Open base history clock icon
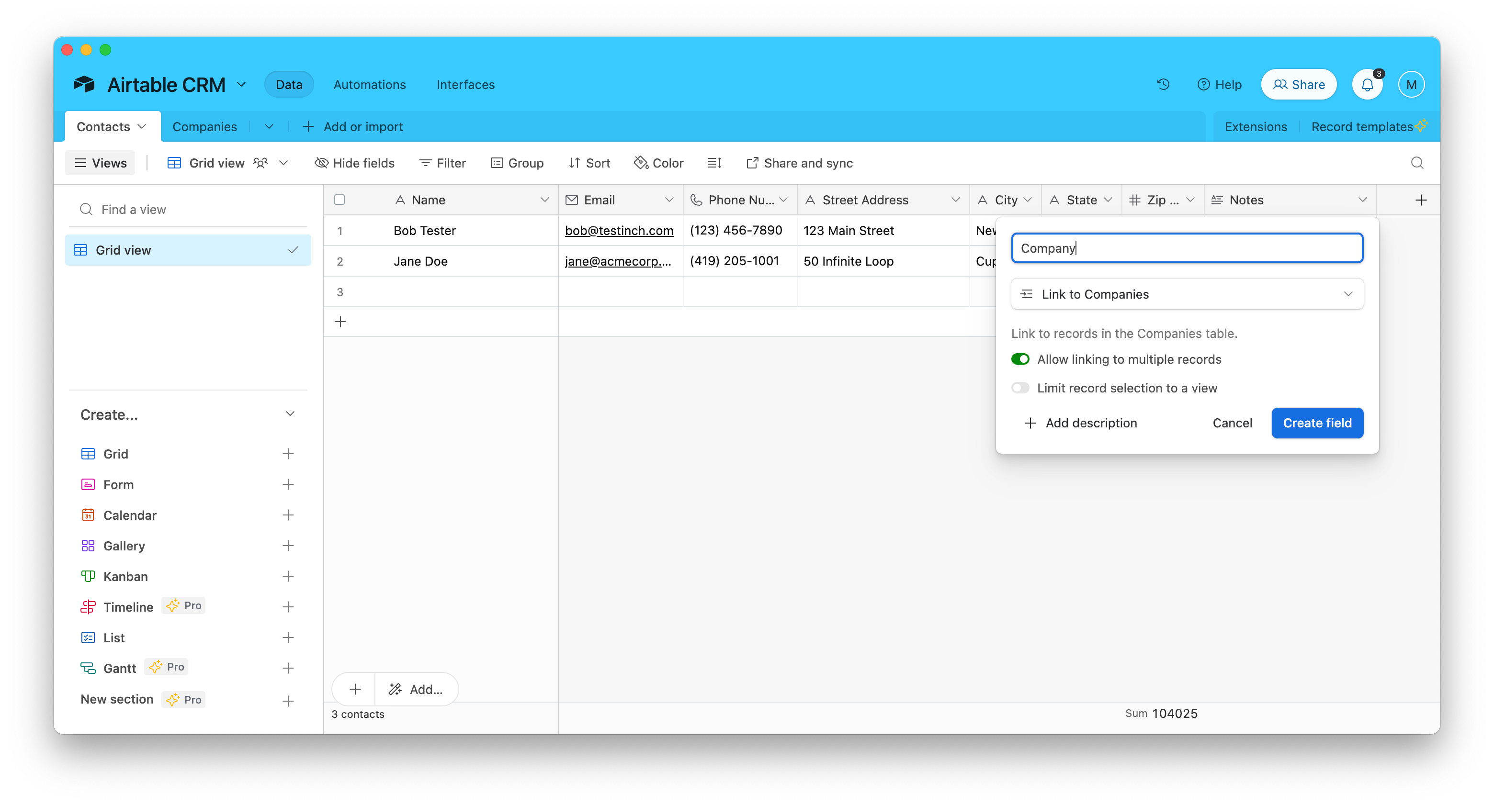The width and height of the screenshot is (1494, 805). coord(1163,85)
